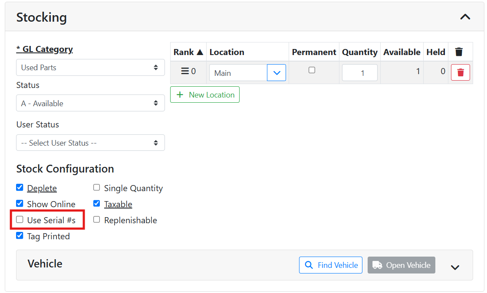Viewport: 487px width, 293px height.
Task: Click the New Location button
Action: pos(205,95)
